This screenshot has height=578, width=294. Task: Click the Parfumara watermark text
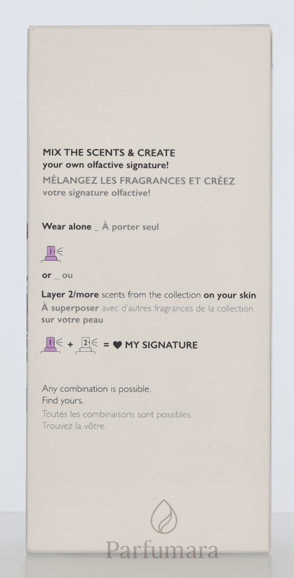pos(163,550)
